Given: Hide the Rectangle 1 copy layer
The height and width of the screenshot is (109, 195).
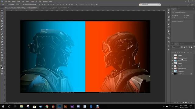Looking at the screenshot, I should click(172, 69).
